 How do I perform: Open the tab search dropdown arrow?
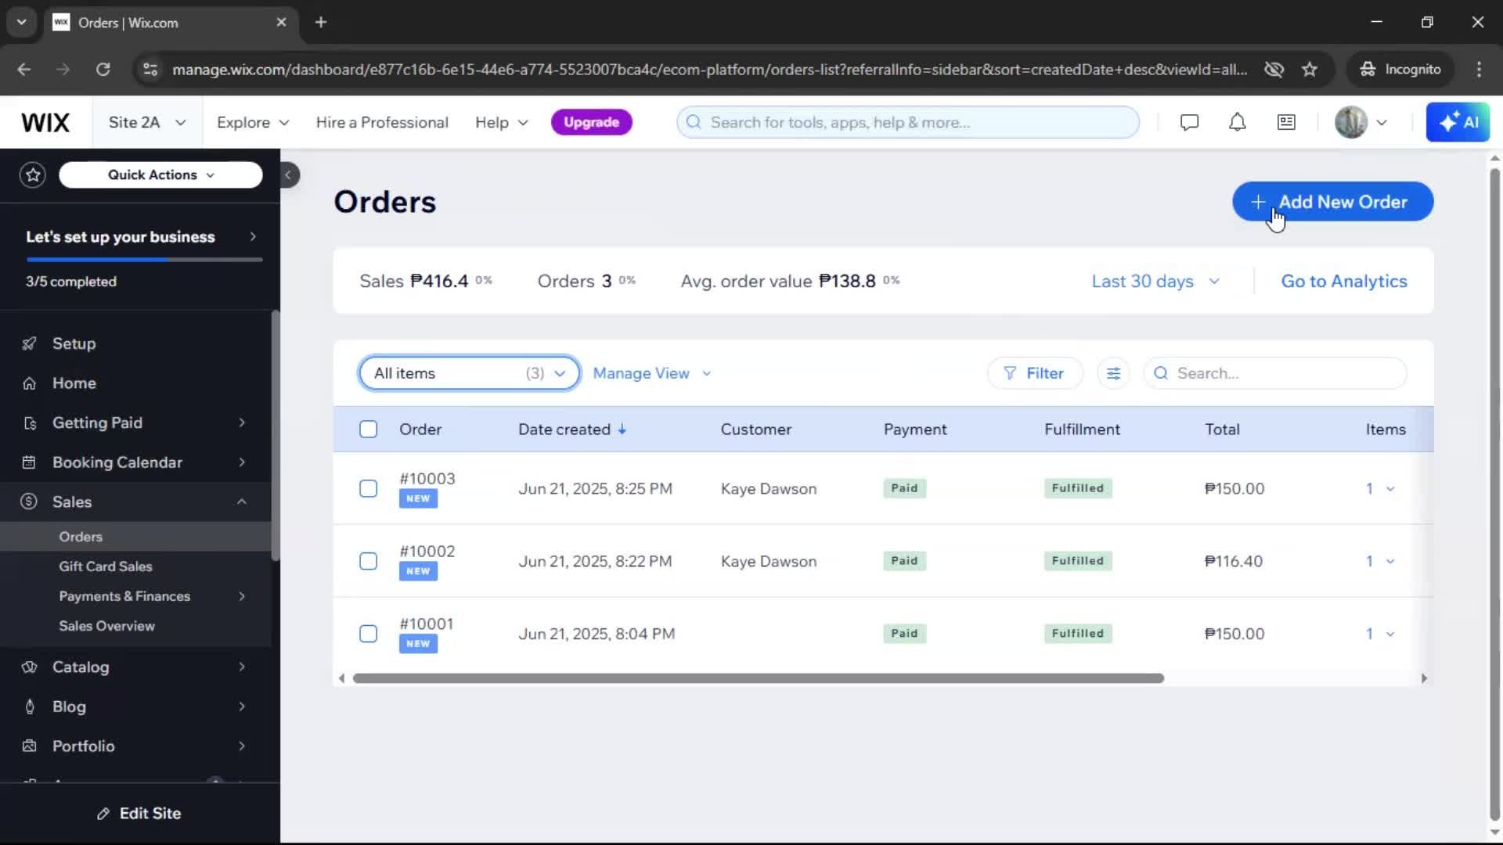22,23
